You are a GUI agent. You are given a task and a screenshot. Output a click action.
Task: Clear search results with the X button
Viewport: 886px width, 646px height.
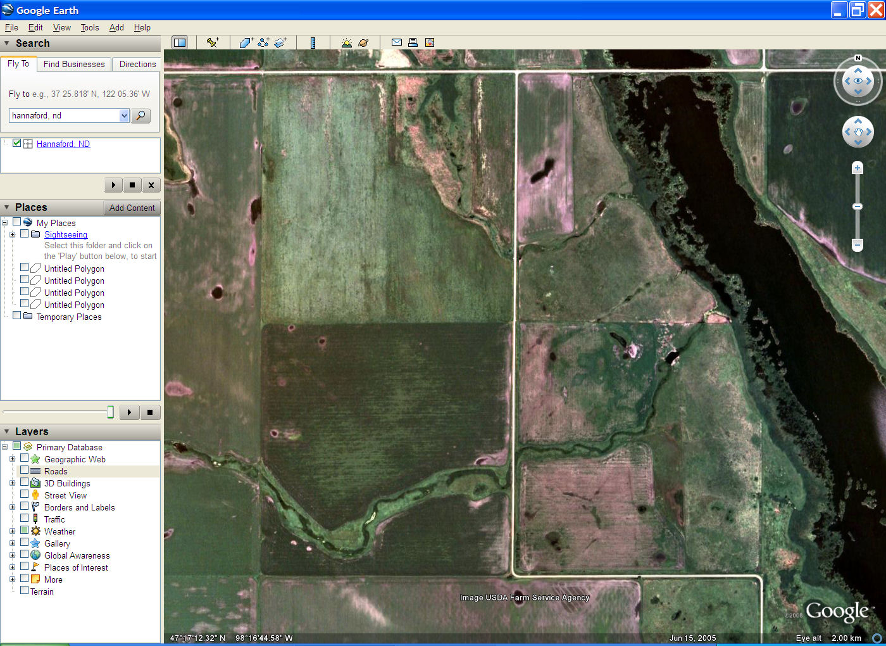tap(151, 185)
